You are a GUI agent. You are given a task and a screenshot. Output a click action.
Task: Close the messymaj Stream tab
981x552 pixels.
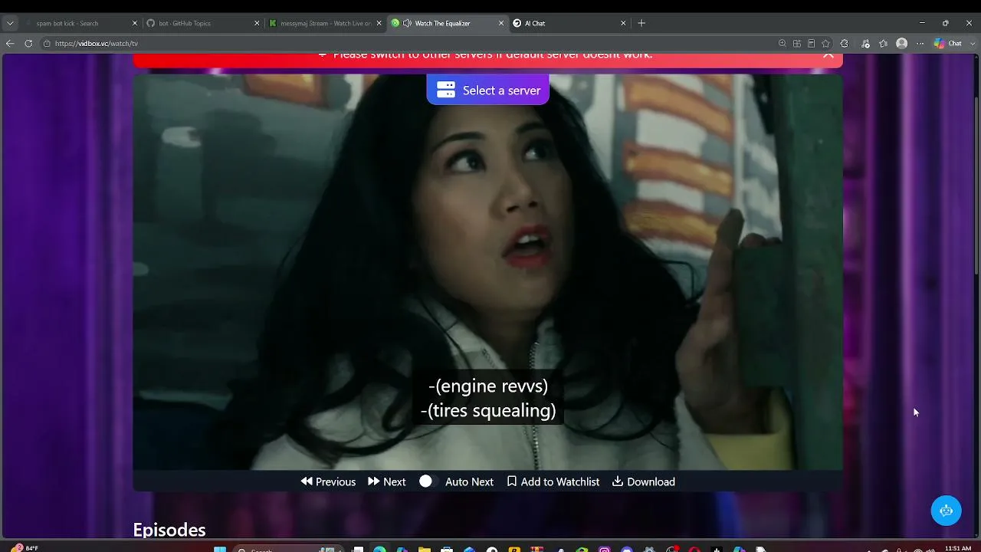(x=379, y=23)
